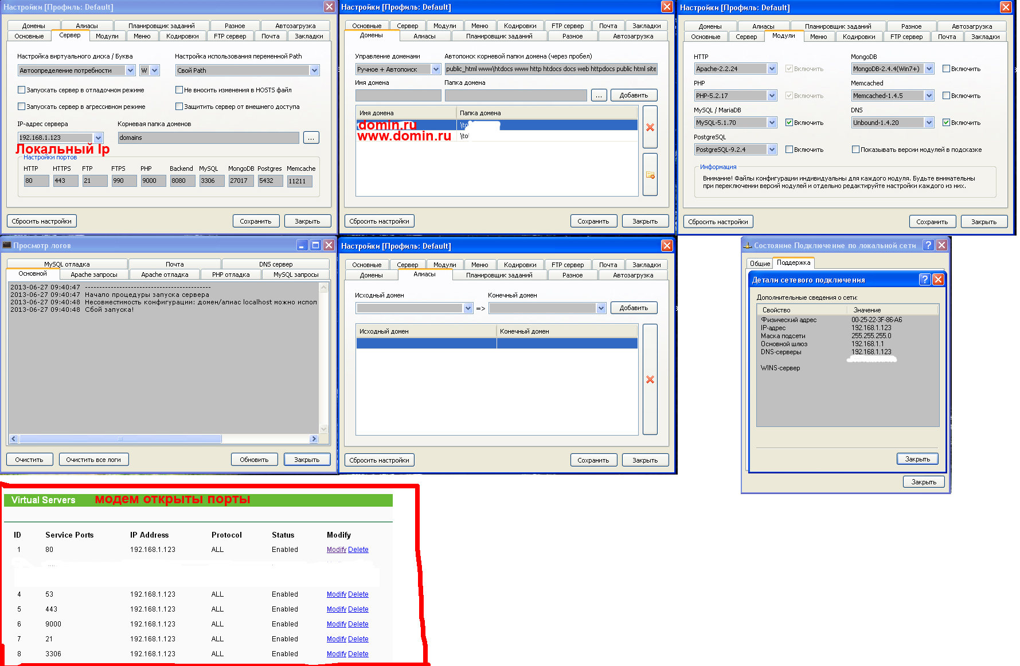Click 'Очистить все логи' button
The height and width of the screenshot is (666, 1020).
pyautogui.click(x=93, y=460)
